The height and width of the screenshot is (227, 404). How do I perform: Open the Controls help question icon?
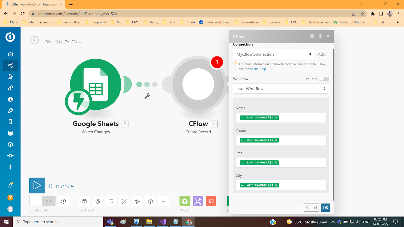pos(150,201)
